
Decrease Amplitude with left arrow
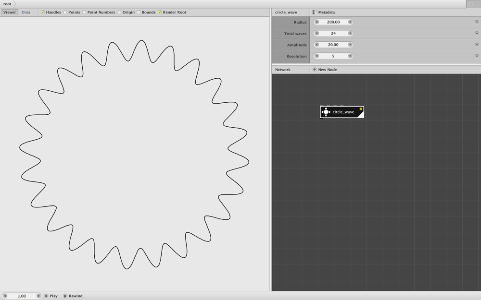coord(317,45)
